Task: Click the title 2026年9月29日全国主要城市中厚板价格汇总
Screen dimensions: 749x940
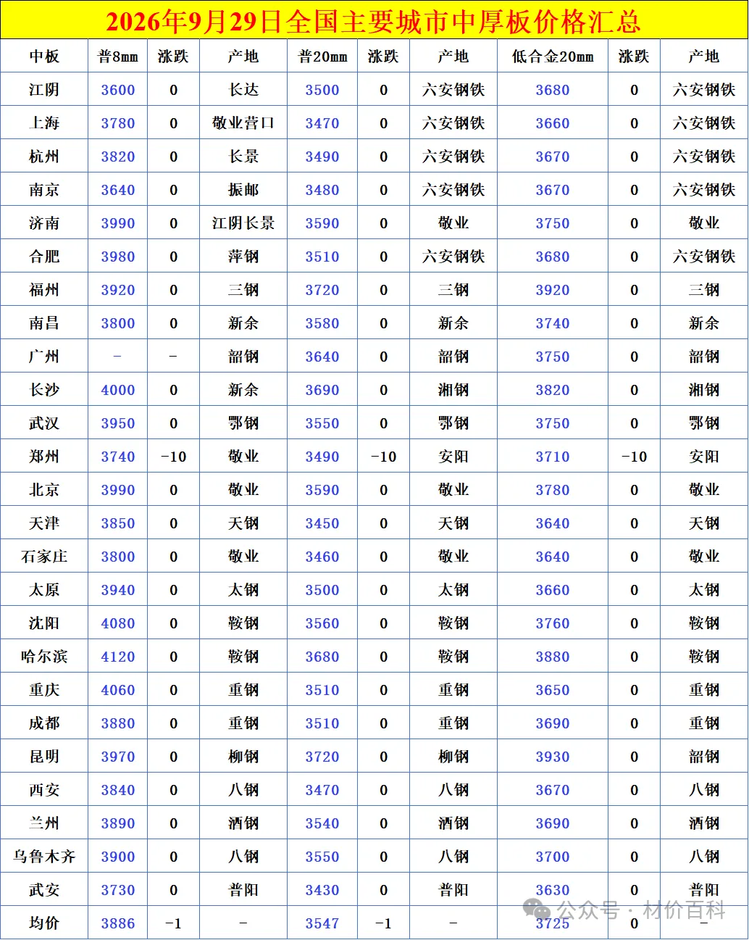Action: [373, 21]
